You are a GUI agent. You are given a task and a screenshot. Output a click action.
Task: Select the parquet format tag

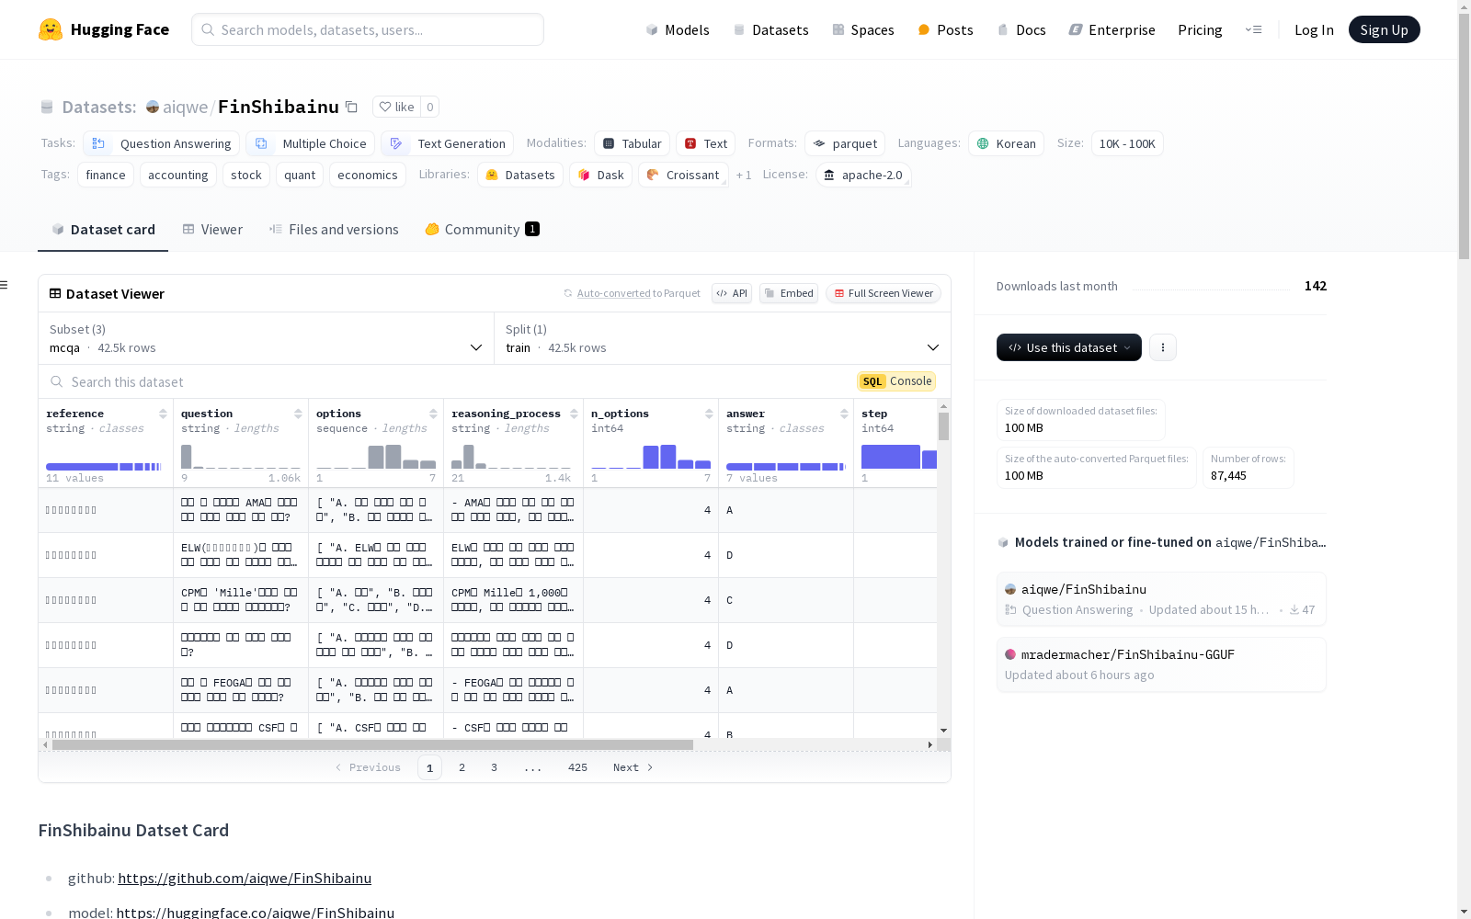coord(845,143)
